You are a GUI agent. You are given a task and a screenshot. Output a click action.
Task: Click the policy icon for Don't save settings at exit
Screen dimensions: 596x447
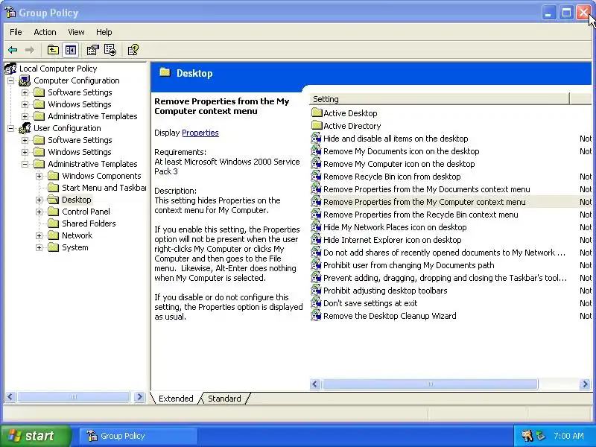click(x=316, y=303)
